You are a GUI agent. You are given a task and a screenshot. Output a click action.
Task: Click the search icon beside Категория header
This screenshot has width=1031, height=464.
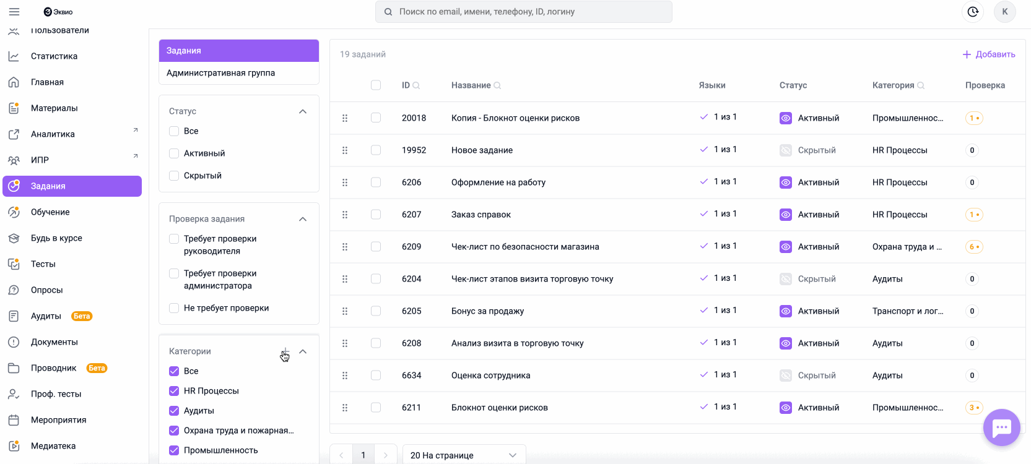tap(921, 85)
